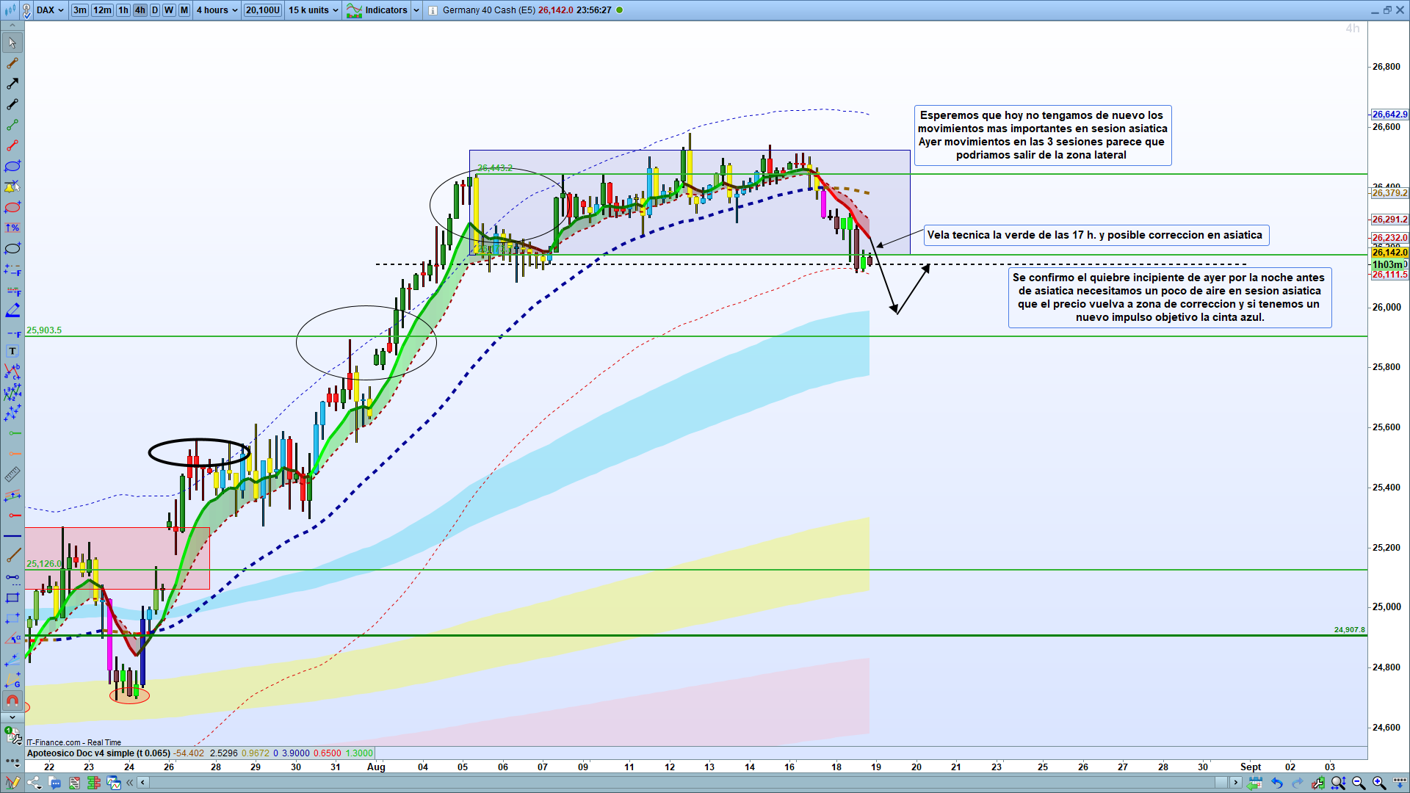This screenshot has height=793, width=1410.
Task: Click the zoom out magnifier
Action: click(1359, 783)
